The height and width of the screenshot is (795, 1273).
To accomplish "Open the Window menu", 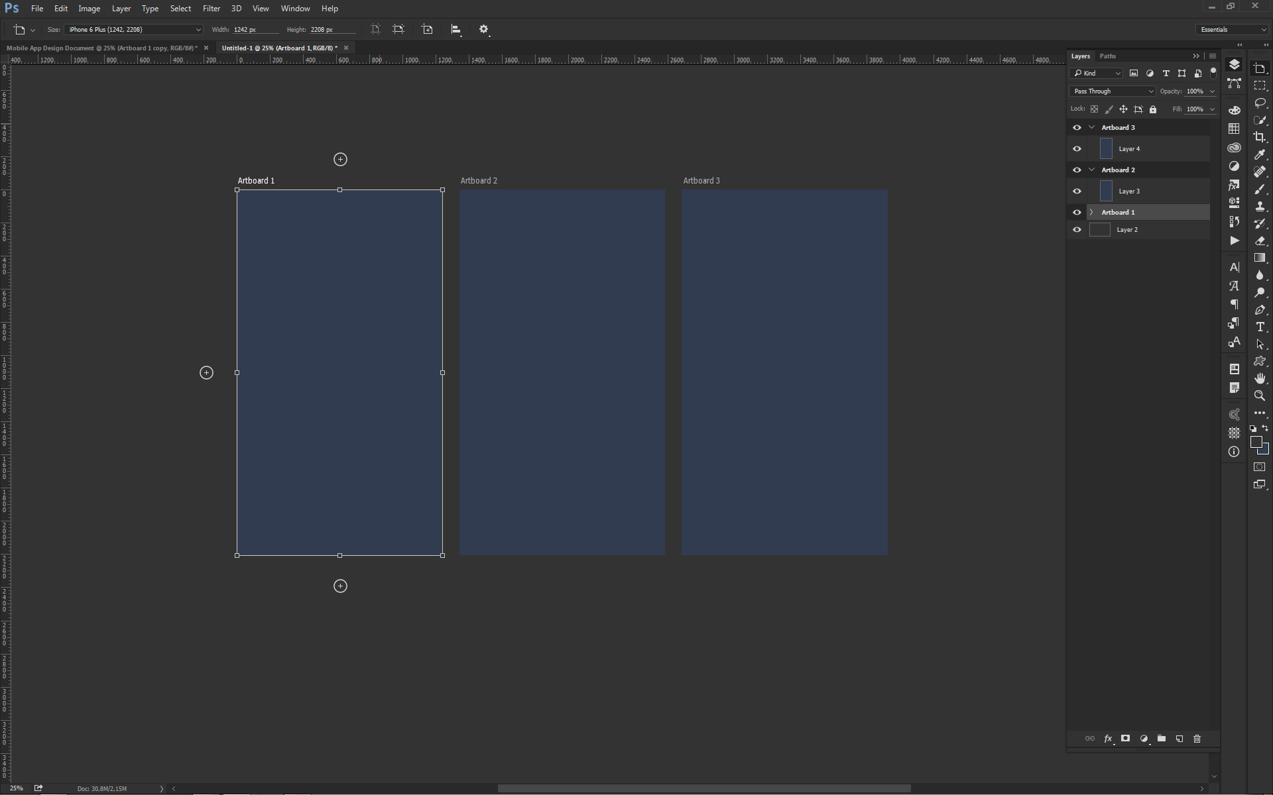I will coord(295,9).
